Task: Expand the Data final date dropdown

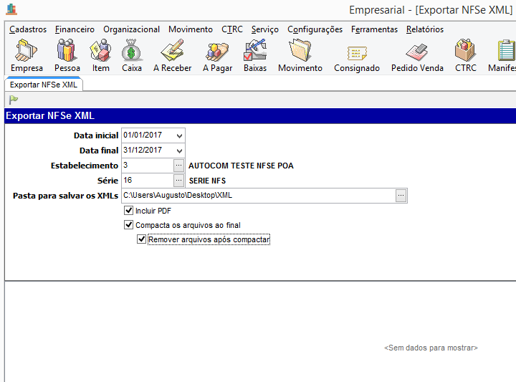Action: pyautogui.click(x=178, y=151)
